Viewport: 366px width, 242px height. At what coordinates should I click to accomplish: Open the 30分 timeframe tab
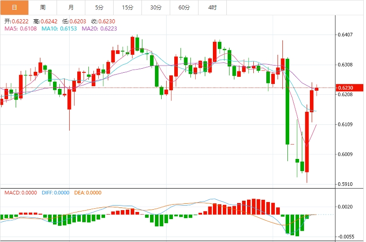[156, 8]
